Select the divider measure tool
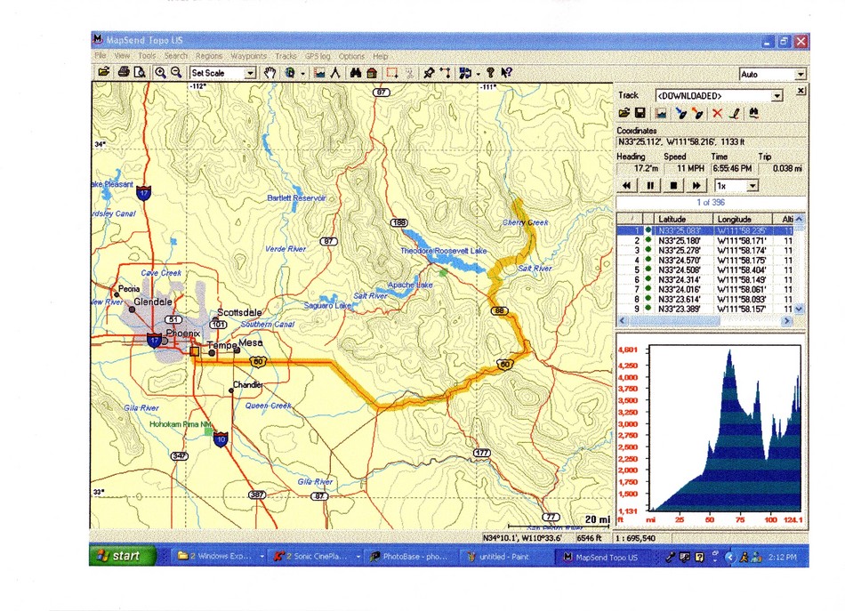Viewport: 845px width, 611px height. click(335, 73)
